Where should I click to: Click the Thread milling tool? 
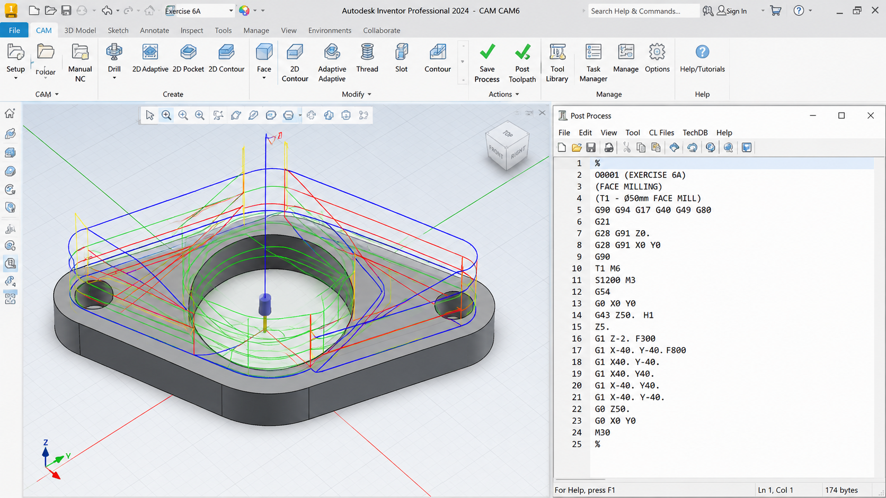367,59
